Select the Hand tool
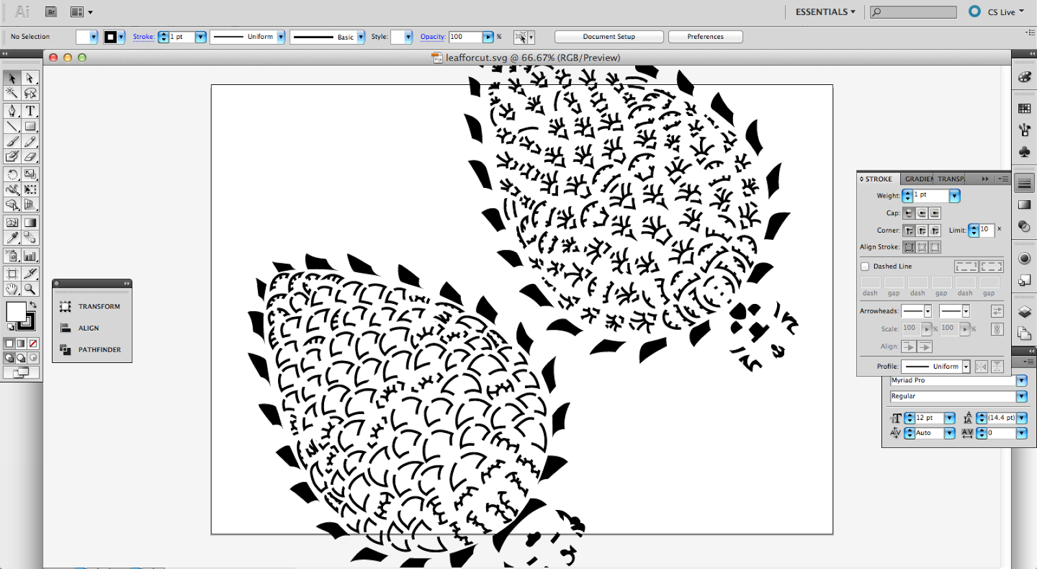 tap(12, 289)
